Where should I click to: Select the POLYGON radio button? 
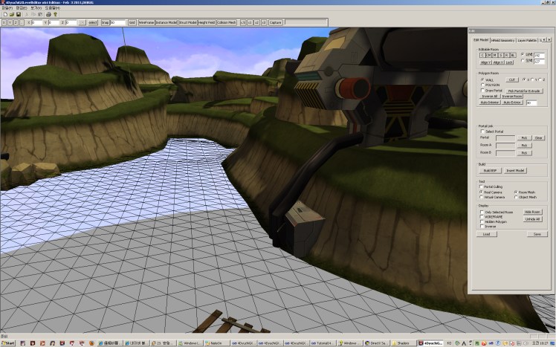[482, 85]
